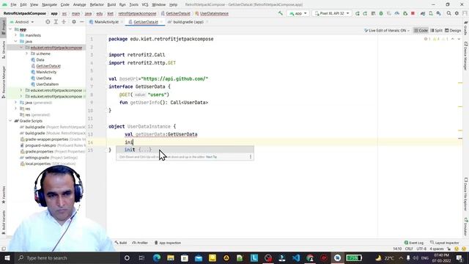Viewport: 469px width, 264px height.
Task: Switch editor to Code view
Action: (421, 31)
